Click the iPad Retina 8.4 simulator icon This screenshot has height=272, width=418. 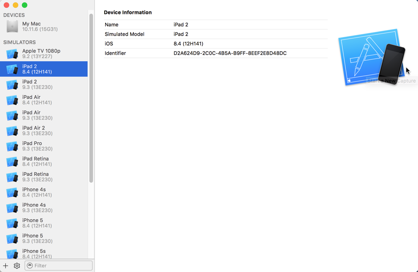coord(12,161)
